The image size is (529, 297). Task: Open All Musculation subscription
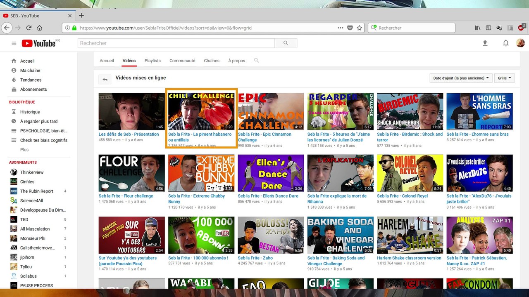(x=35, y=229)
